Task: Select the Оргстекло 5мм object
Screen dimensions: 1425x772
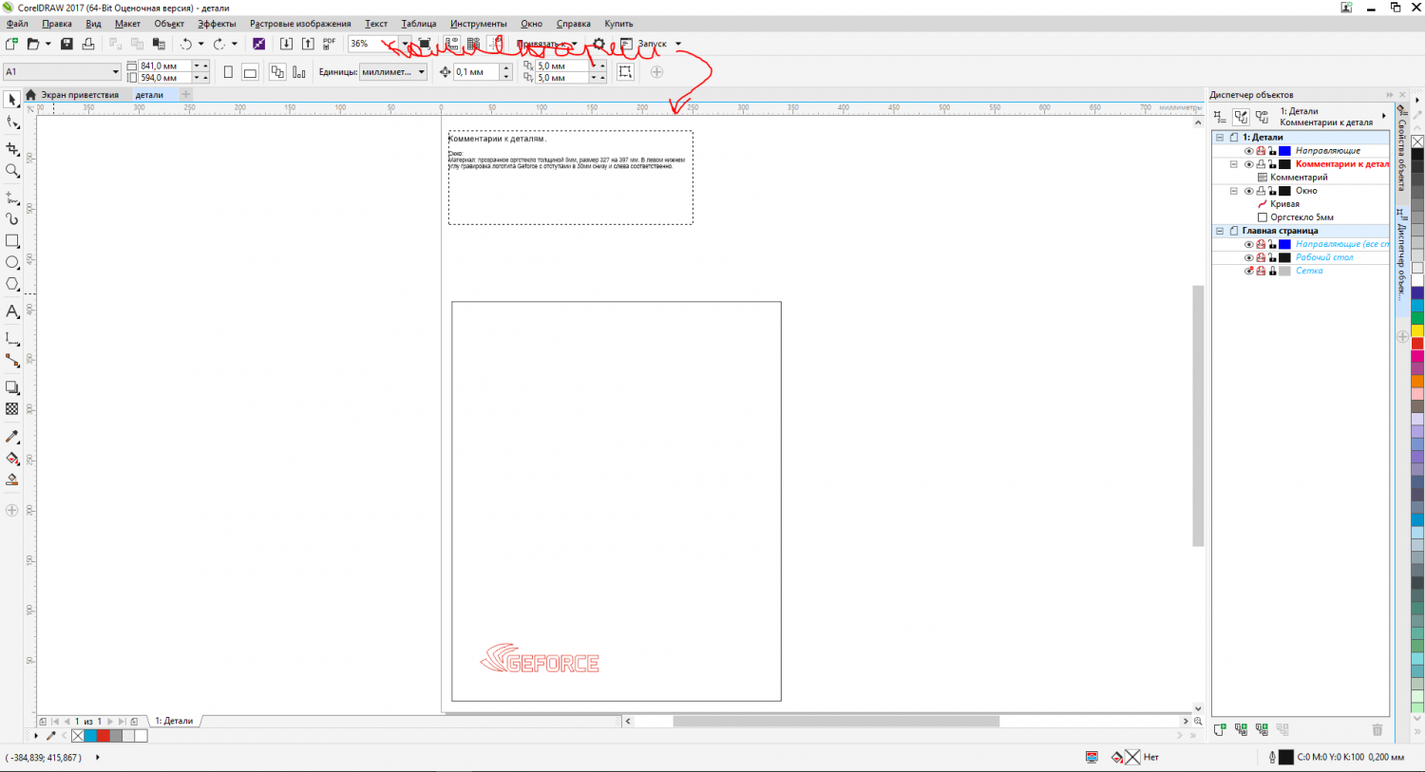Action: 1301,217
